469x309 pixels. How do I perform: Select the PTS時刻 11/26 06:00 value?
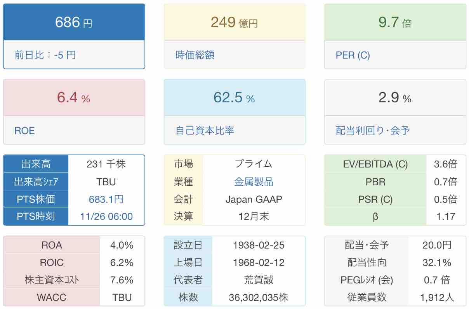coord(106,216)
